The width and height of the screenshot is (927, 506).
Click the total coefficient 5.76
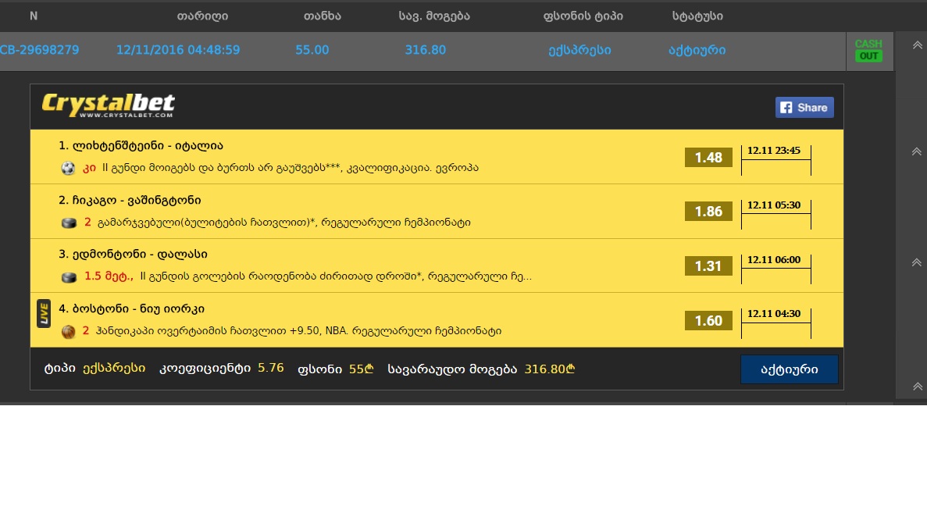click(x=271, y=369)
